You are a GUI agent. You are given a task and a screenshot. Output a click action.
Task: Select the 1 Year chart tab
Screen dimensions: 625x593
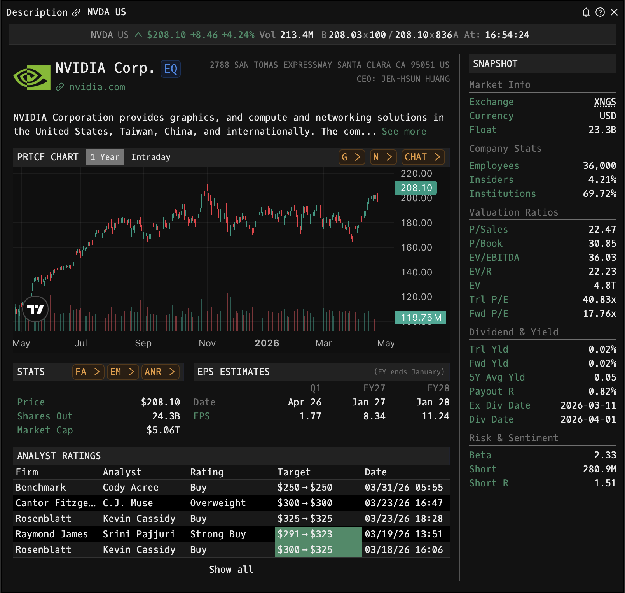click(x=105, y=157)
